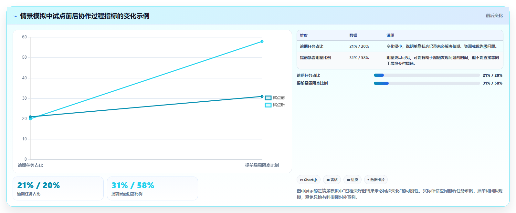Click the footnote paragraph starting 图中展示的是
516x213 pixels.
(x=400, y=194)
